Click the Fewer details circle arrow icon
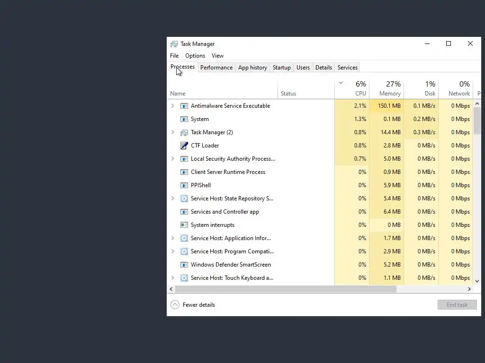The height and width of the screenshot is (363, 485). point(175,305)
